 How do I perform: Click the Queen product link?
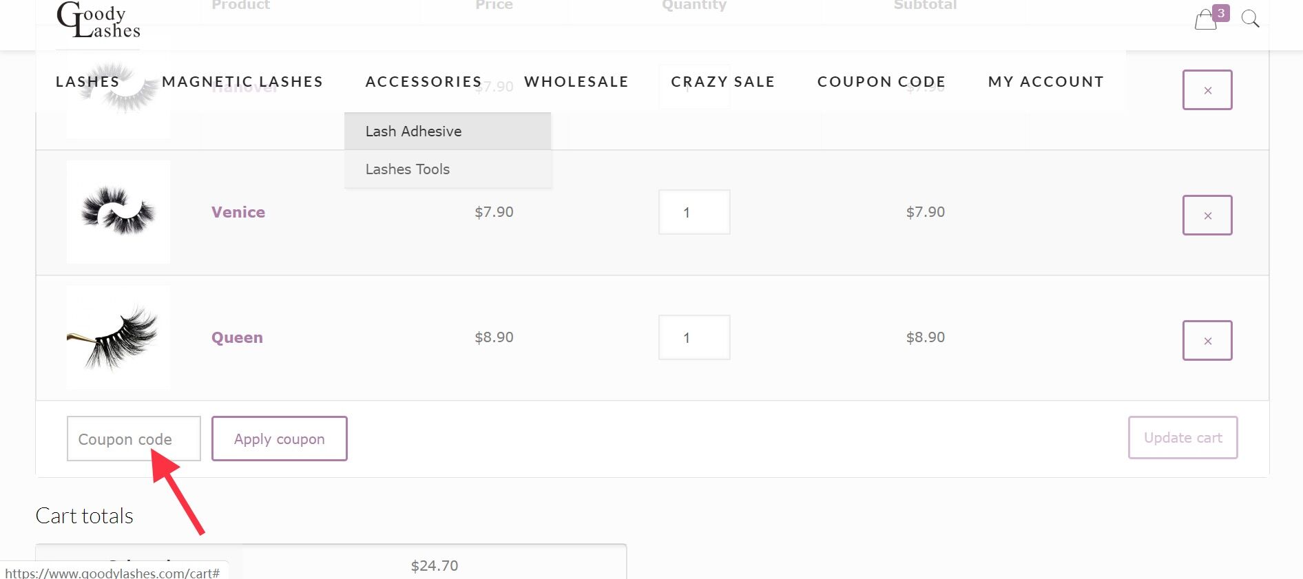(x=237, y=337)
